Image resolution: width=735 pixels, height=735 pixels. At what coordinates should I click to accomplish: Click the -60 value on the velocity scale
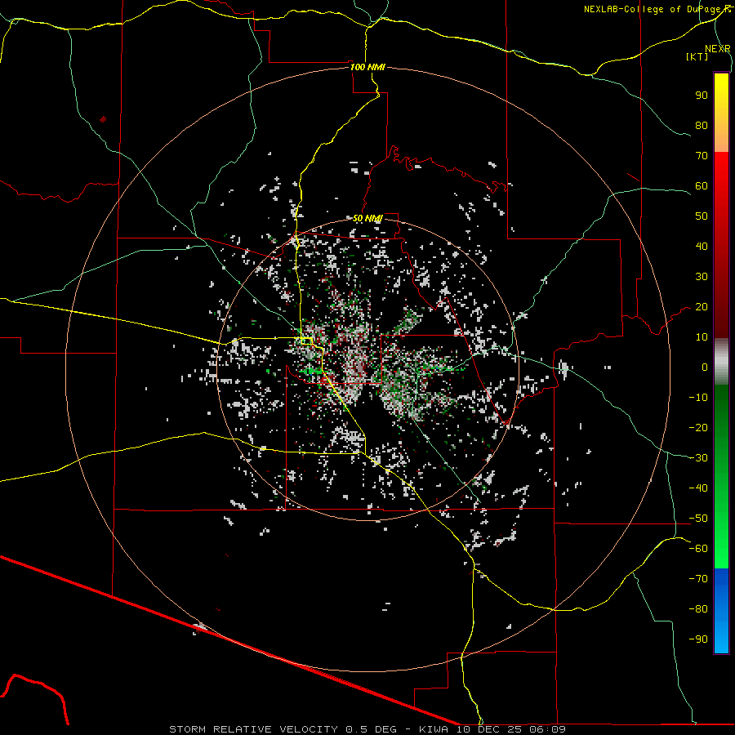[x=698, y=549]
